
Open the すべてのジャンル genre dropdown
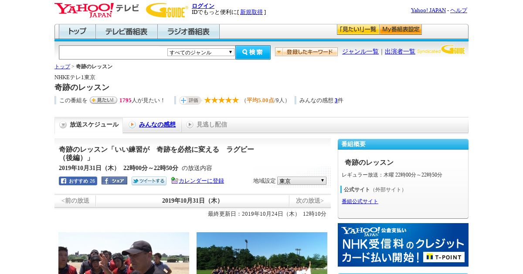coord(201,52)
